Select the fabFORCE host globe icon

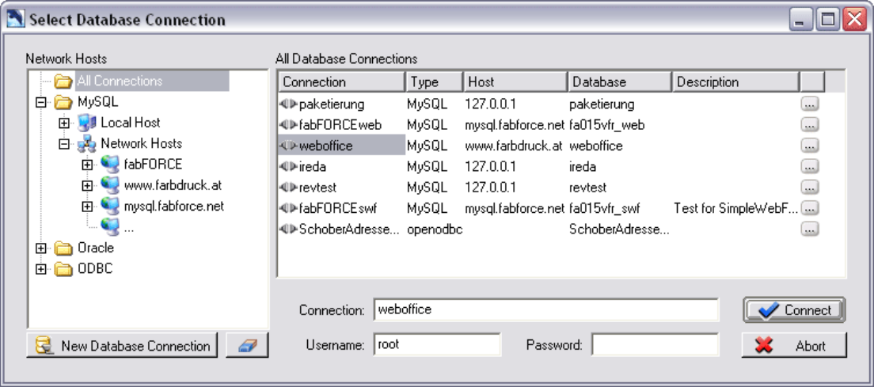[110, 165]
